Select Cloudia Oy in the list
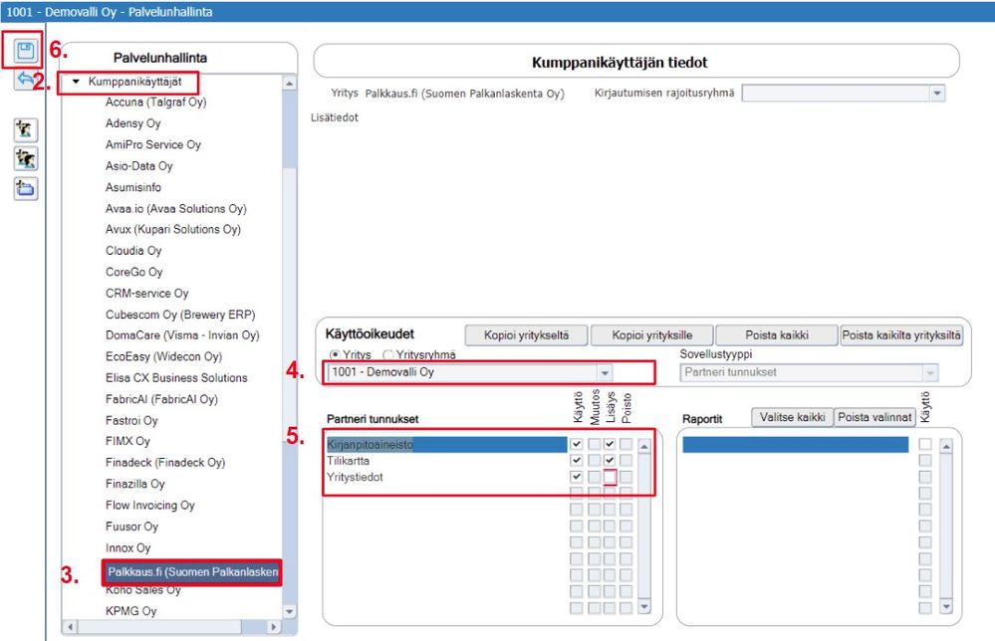Screen dimensions: 995x641 click(133, 251)
